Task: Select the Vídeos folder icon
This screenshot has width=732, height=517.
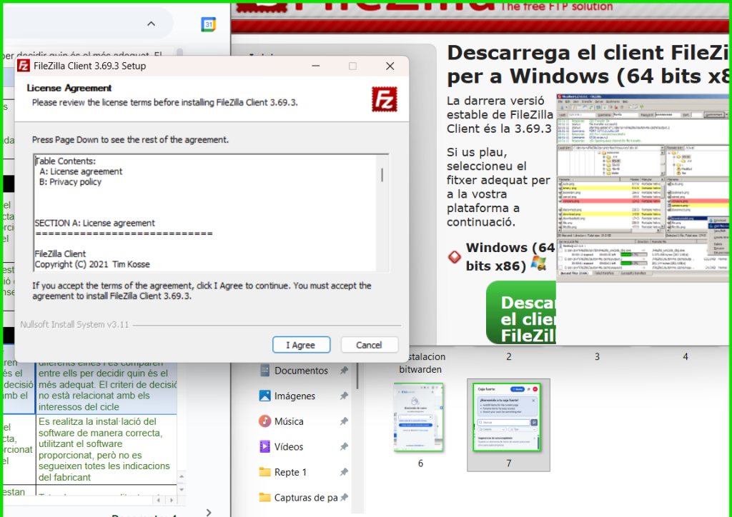Action: tap(265, 446)
